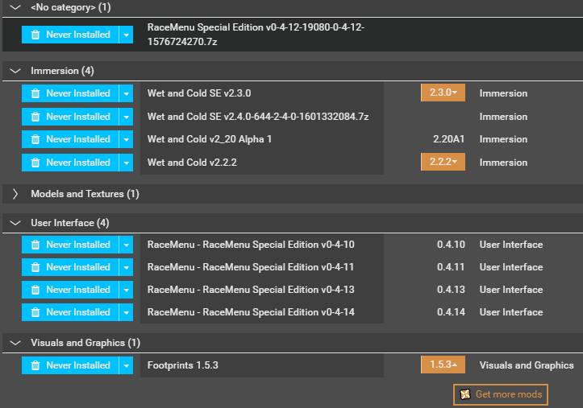
Task: Open action dropdown for Wet and Cold SE v2.4.0
Action: [x=126, y=117]
